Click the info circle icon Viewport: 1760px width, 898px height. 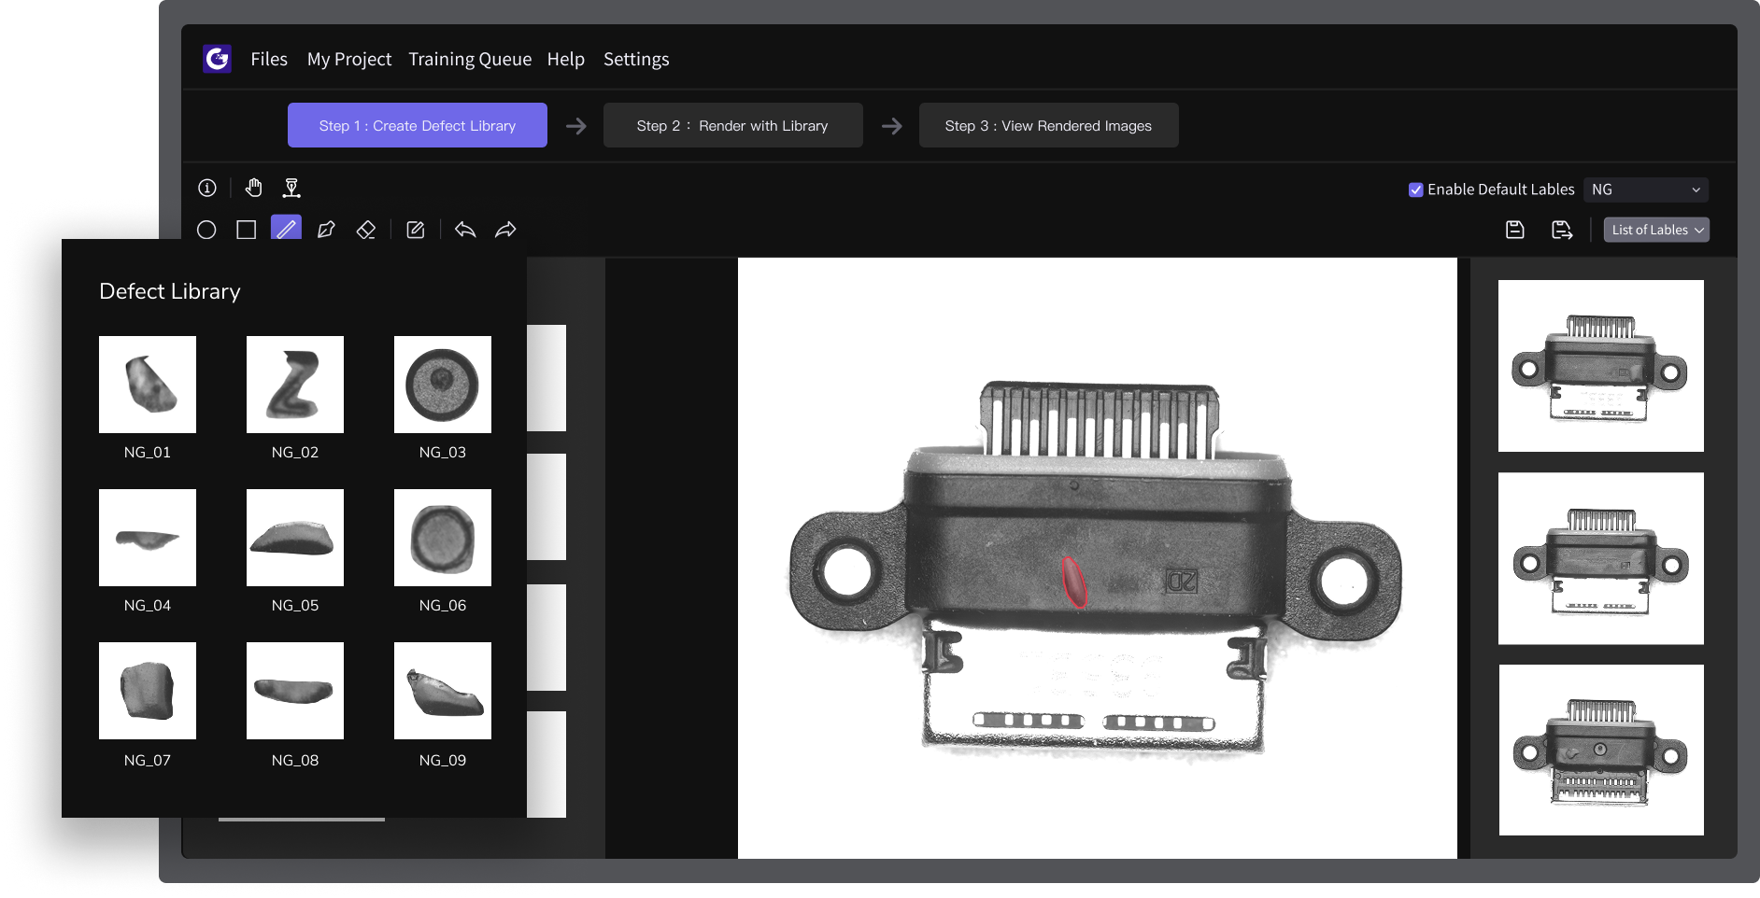tap(207, 189)
